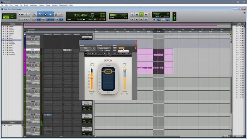Image resolution: width=247 pixels, height=139 pixels.
Task: Click the Rewind transport button
Action: [137, 19]
